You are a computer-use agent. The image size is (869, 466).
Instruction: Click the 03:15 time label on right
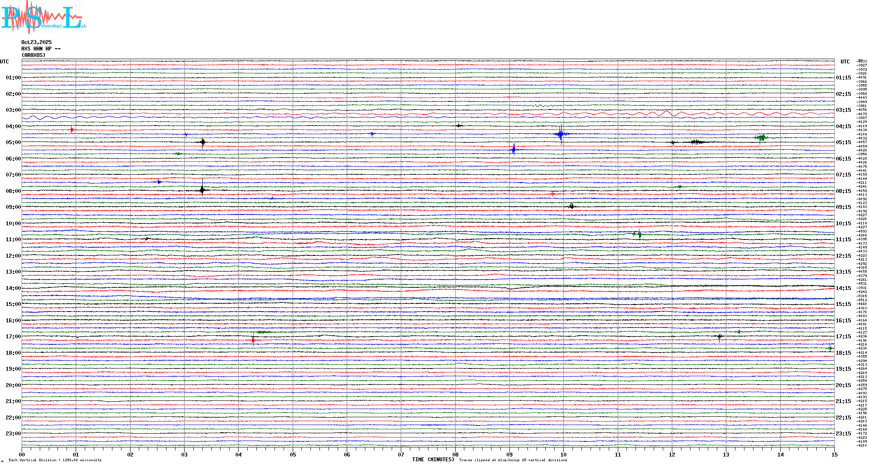[x=843, y=110]
